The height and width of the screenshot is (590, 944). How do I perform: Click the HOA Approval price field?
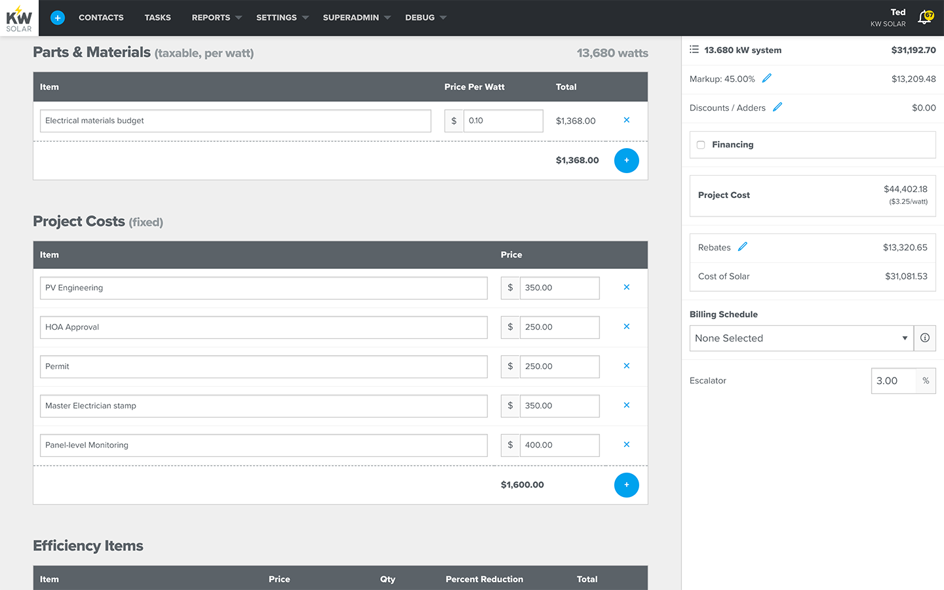(559, 327)
